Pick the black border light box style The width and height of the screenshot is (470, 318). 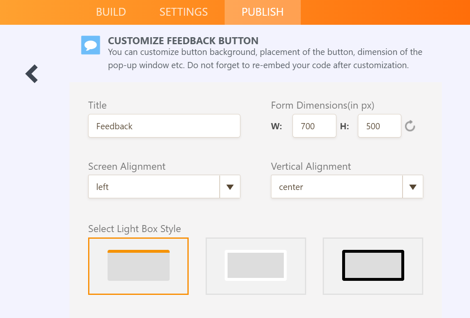click(x=373, y=266)
